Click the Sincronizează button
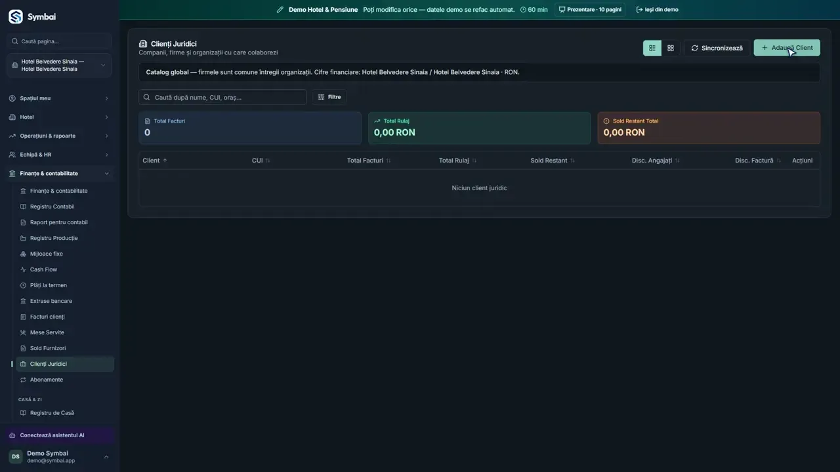Screen dimensions: 840x472 717,48
